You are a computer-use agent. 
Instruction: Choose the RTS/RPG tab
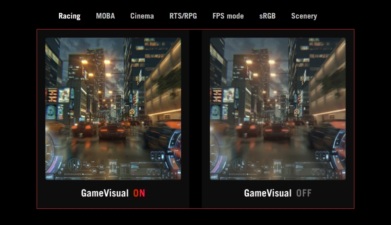click(x=183, y=16)
